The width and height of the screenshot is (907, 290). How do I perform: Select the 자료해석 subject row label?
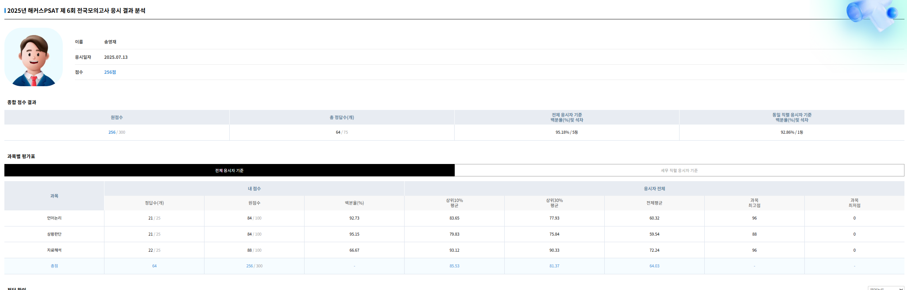tap(54, 250)
